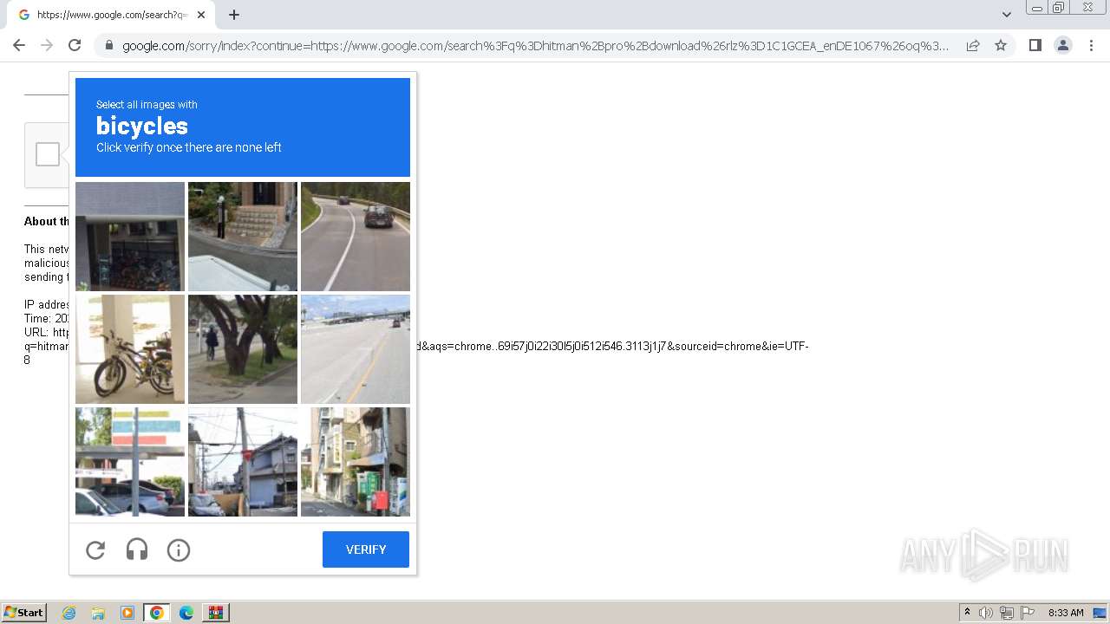The width and height of the screenshot is (1110, 624).
Task: Switch to Chrome in taskbar
Action: pyautogui.click(x=157, y=613)
